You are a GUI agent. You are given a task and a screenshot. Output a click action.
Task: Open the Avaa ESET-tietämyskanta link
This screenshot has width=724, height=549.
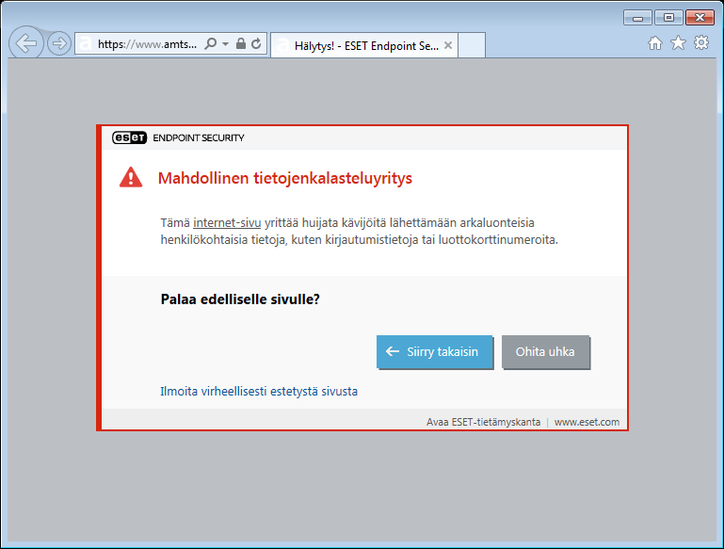tap(483, 422)
